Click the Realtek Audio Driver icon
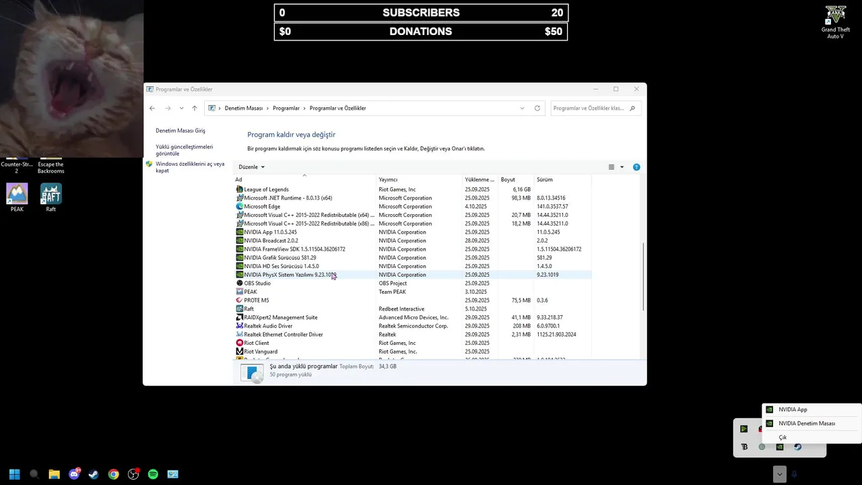 pyautogui.click(x=240, y=326)
